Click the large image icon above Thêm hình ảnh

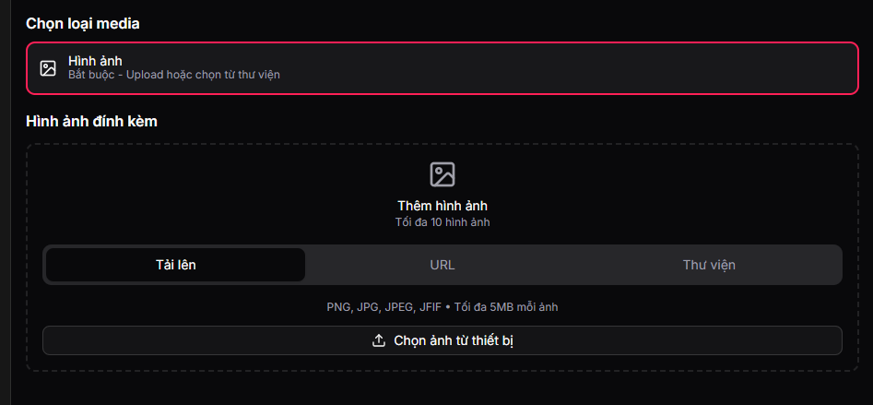click(442, 174)
